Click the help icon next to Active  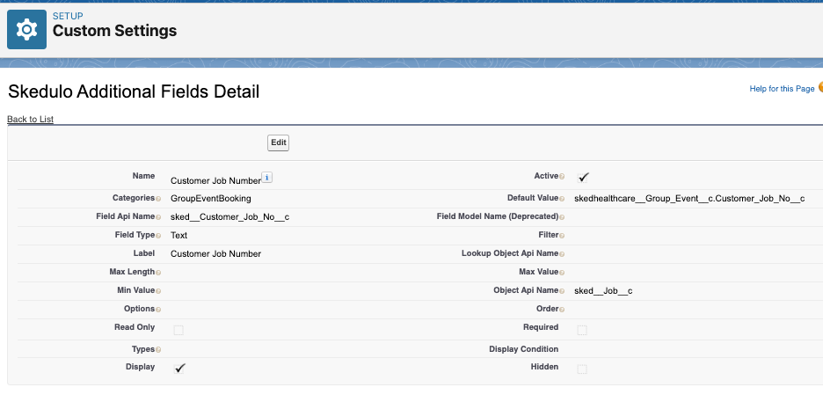click(x=562, y=177)
